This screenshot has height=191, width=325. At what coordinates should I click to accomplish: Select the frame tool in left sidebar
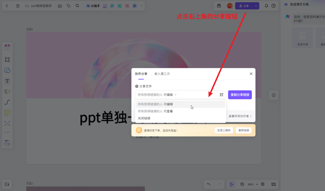[7, 60]
